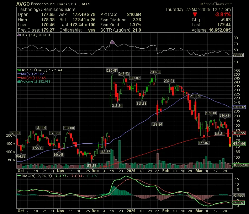
Task: Click the Volume legend bar icon
Action: pyautogui.click(x=19, y=82)
